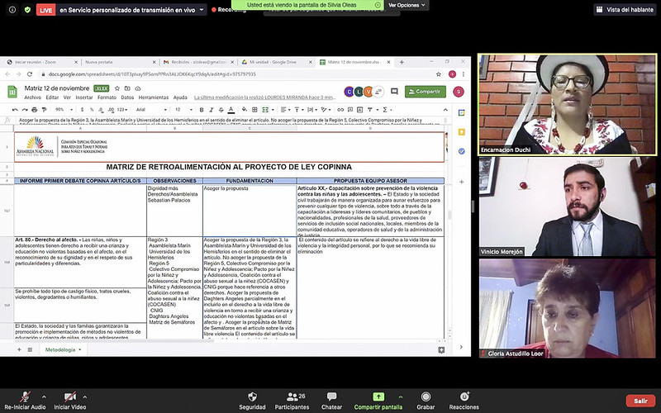The width and height of the screenshot is (661, 413).
Task: Toggle strikethrough formatting in Sheets
Action: pyautogui.click(x=221, y=110)
